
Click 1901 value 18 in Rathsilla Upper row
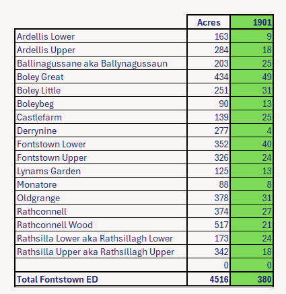[x=252, y=252]
